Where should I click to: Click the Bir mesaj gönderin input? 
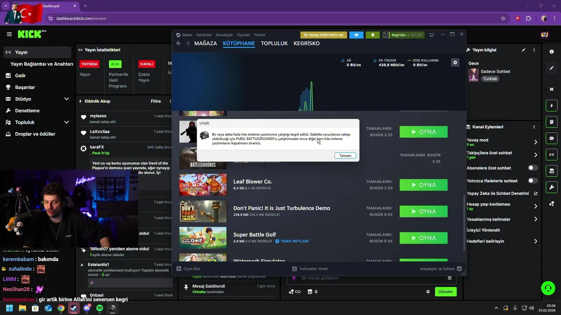372,278
